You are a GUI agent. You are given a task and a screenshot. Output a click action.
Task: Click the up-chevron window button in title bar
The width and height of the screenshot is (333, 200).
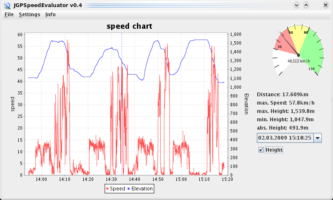point(306,5)
